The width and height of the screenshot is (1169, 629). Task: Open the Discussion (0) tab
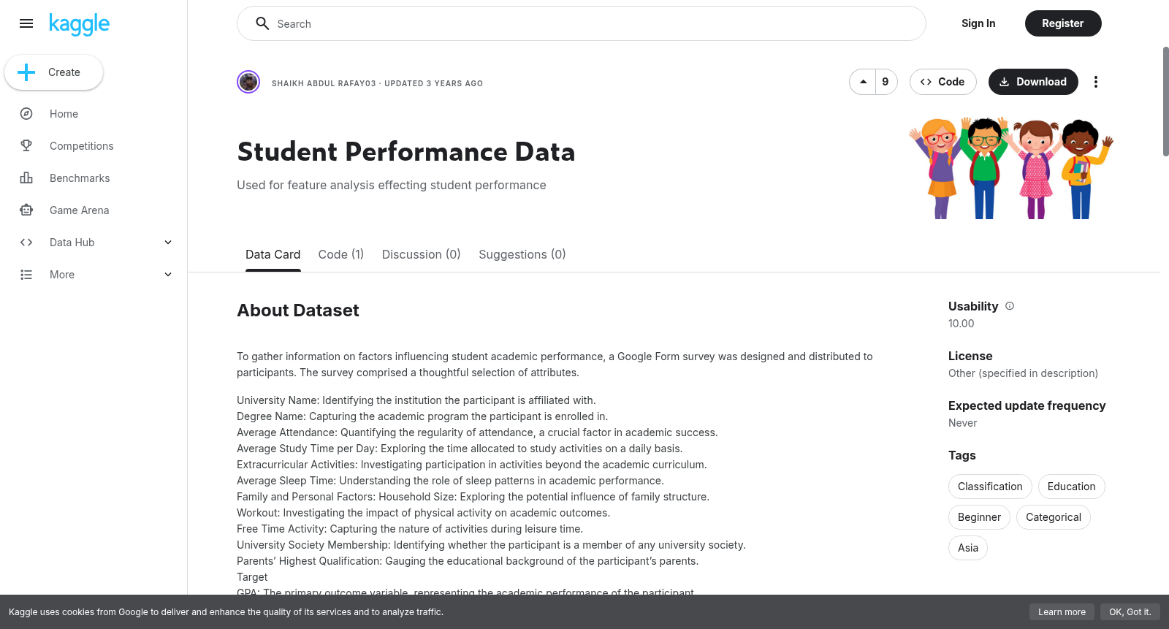coord(421,254)
